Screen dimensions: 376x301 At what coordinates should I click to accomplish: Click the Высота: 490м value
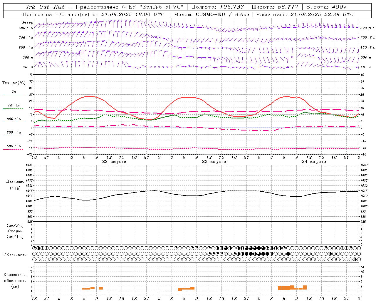coord(326,7)
